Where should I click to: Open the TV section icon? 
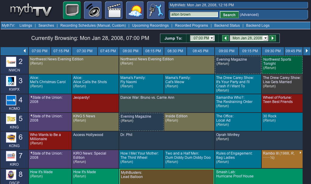click(72, 11)
